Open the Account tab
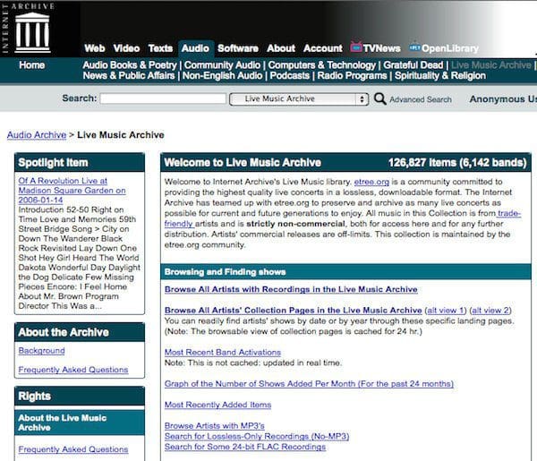 click(322, 48)
